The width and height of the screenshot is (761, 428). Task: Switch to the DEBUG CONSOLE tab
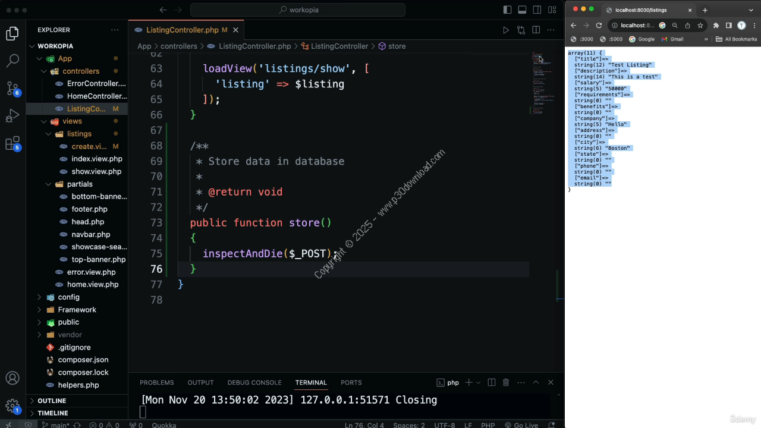click(254, 382)
